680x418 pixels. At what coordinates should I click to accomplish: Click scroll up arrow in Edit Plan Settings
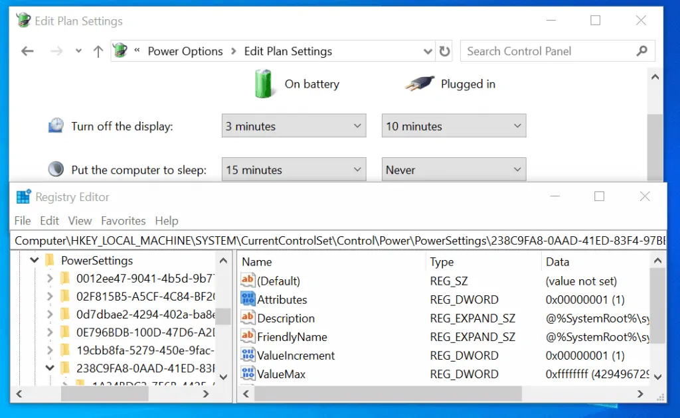click(x=655, y=77)
